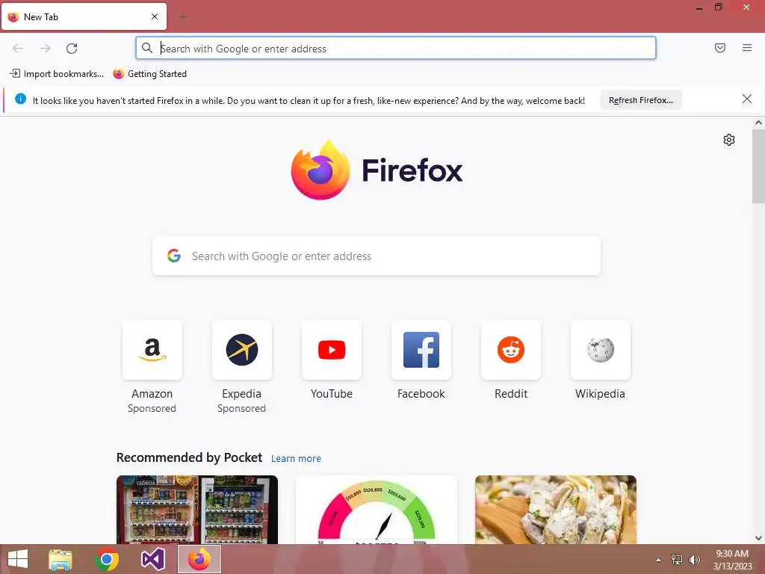Open the network status tray icon
Viewport: 765px width, 574px height.
pyautogui.click(x=677, y=559)
